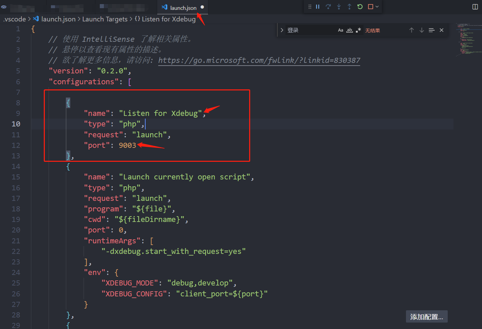Pause the debug session
The height and width of the screenshot is (329, 482).
click(x=318, y=6)
